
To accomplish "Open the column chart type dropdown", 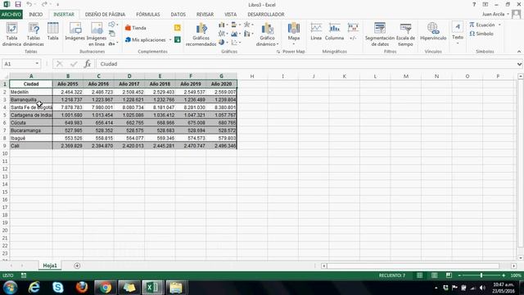I will (223, 25).
